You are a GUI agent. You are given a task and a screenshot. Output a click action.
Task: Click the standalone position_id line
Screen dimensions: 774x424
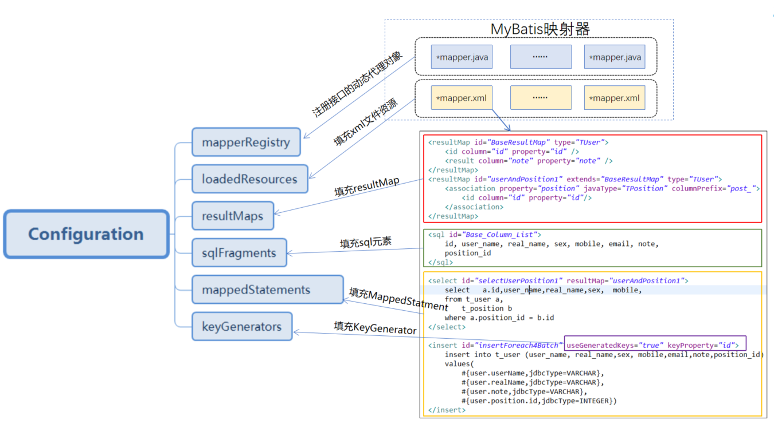pyautogui.click(x=468, y=253)
